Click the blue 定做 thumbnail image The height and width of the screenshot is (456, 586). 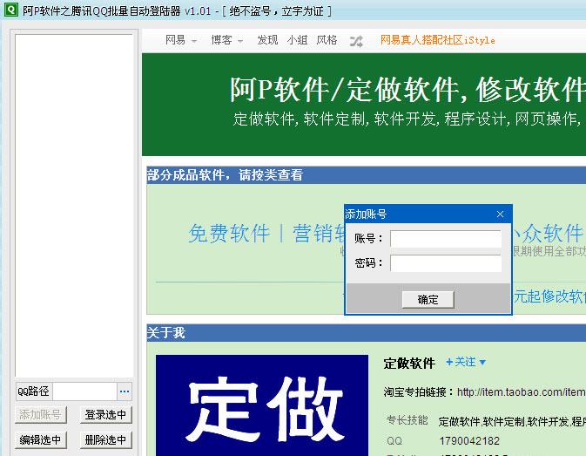click(261, 405)
